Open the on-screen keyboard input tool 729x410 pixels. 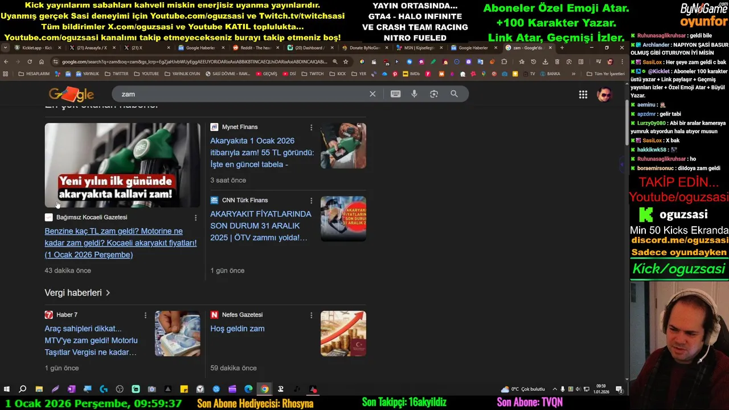pos(395,94)
